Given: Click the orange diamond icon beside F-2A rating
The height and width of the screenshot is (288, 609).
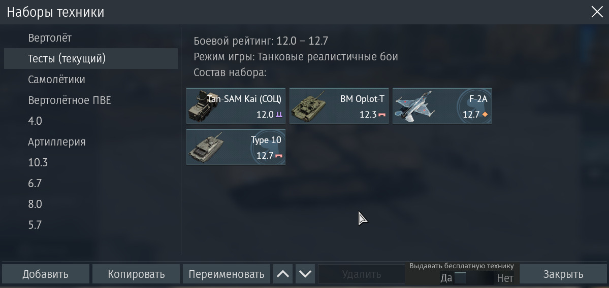Looking at the screenshot, I should click(485, 115).
